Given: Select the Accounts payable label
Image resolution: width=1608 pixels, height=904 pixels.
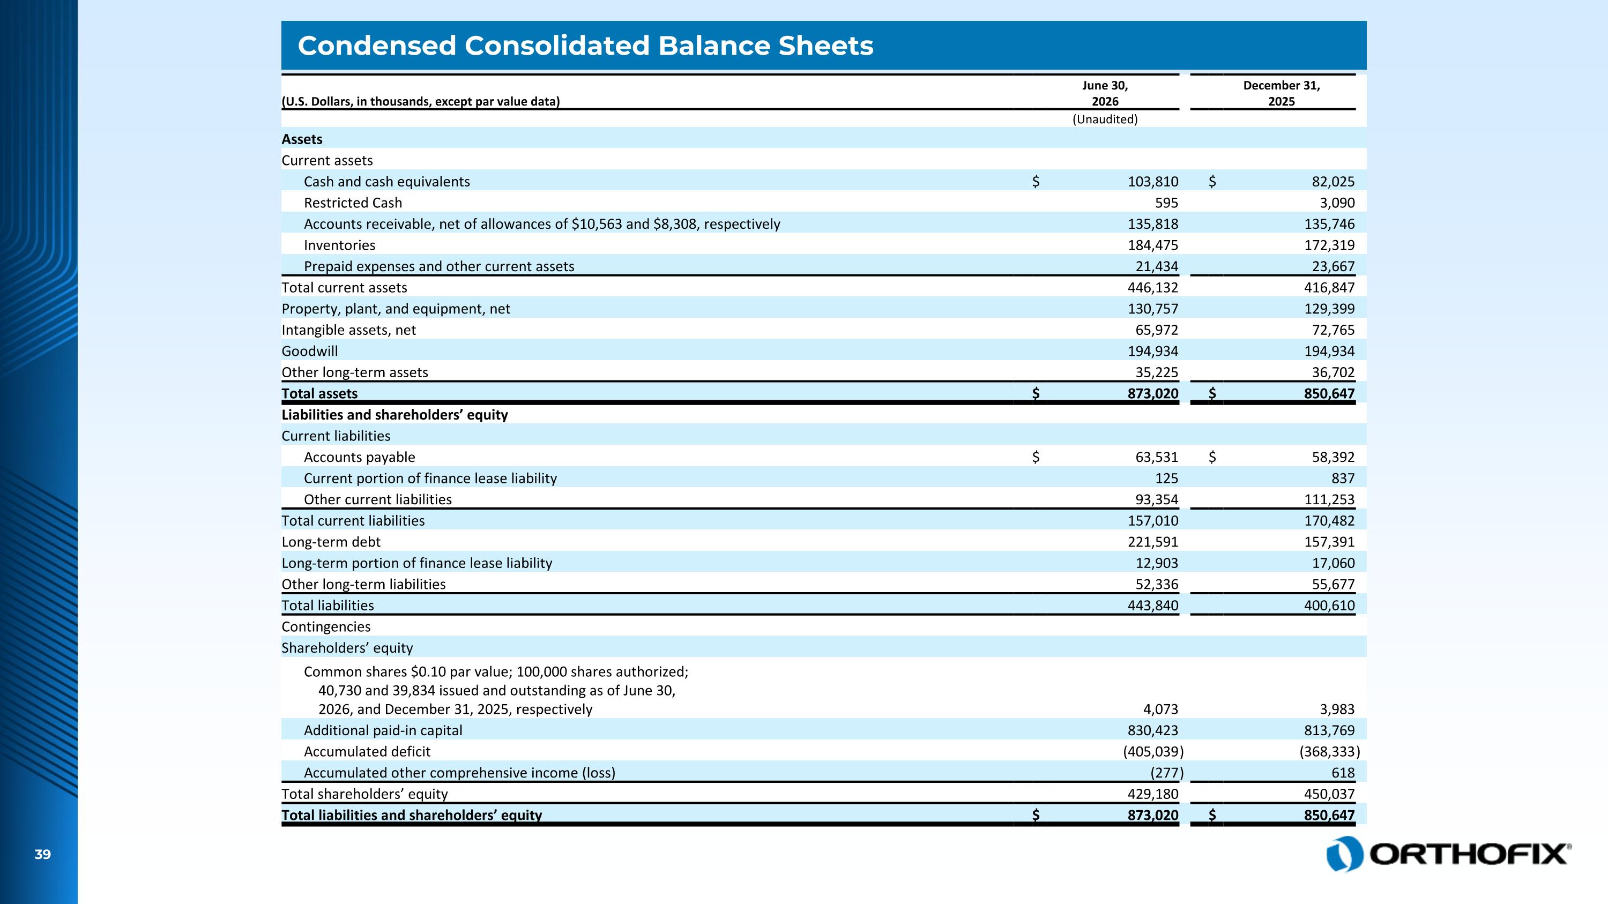Looking at the screenshot, I should point(360,457).
